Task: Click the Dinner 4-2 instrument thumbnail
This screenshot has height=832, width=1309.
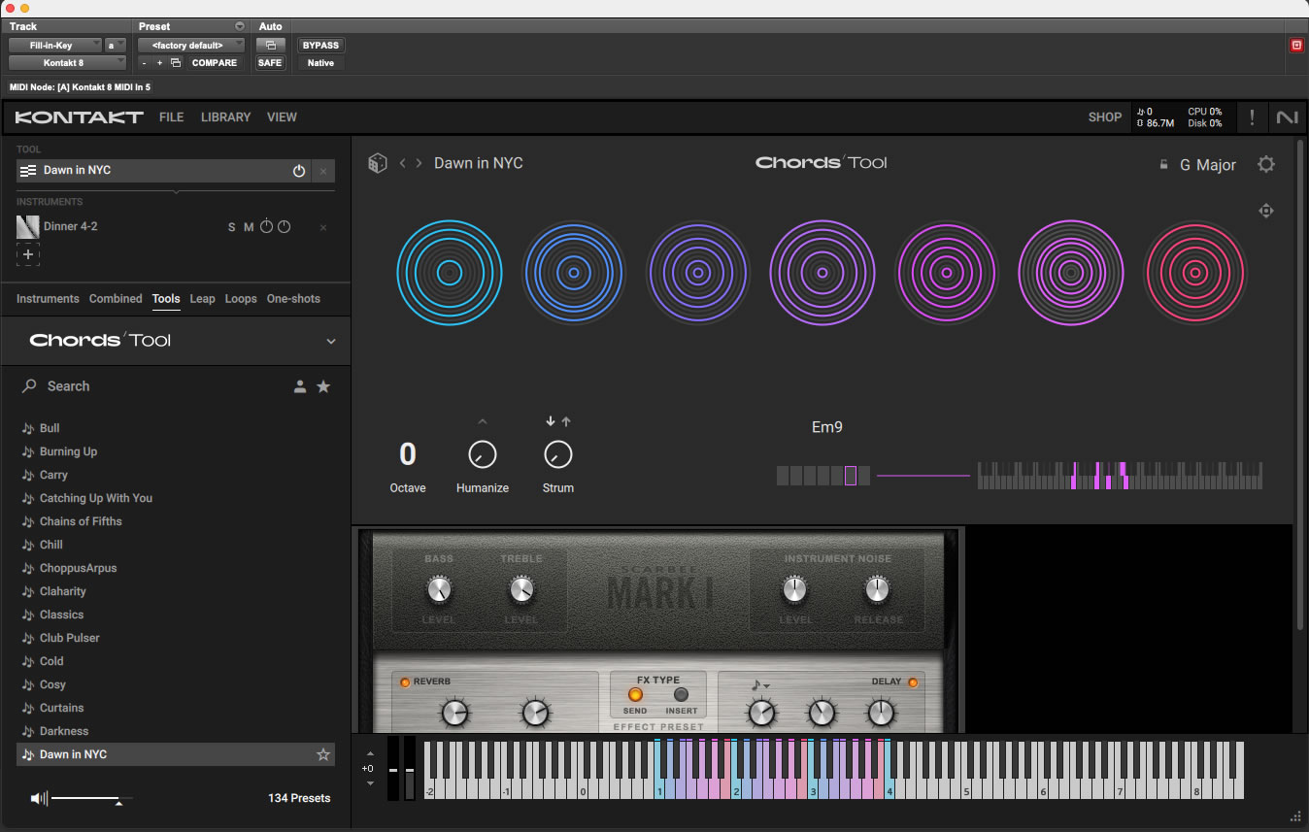Action: click(x=27, y=227)
